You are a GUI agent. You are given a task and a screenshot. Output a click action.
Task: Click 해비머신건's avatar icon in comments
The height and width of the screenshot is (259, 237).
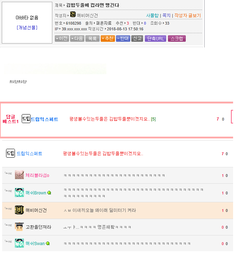19,210
